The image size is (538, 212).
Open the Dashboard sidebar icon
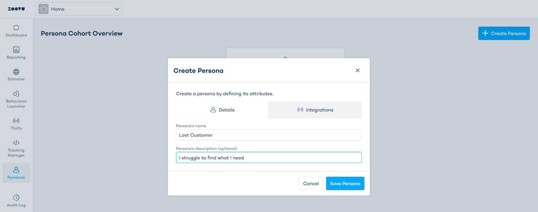click(x=16, y=28)
